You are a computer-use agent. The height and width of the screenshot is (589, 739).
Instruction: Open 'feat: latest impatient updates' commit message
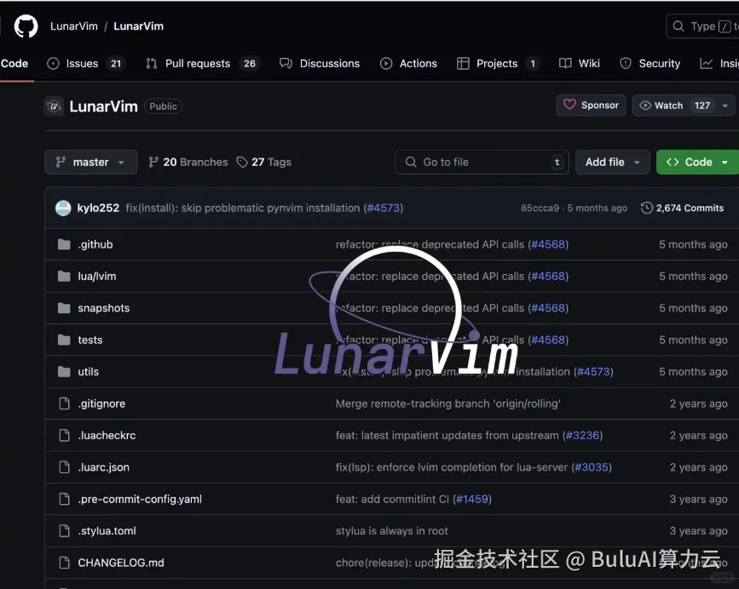click(x=447, y=436)
